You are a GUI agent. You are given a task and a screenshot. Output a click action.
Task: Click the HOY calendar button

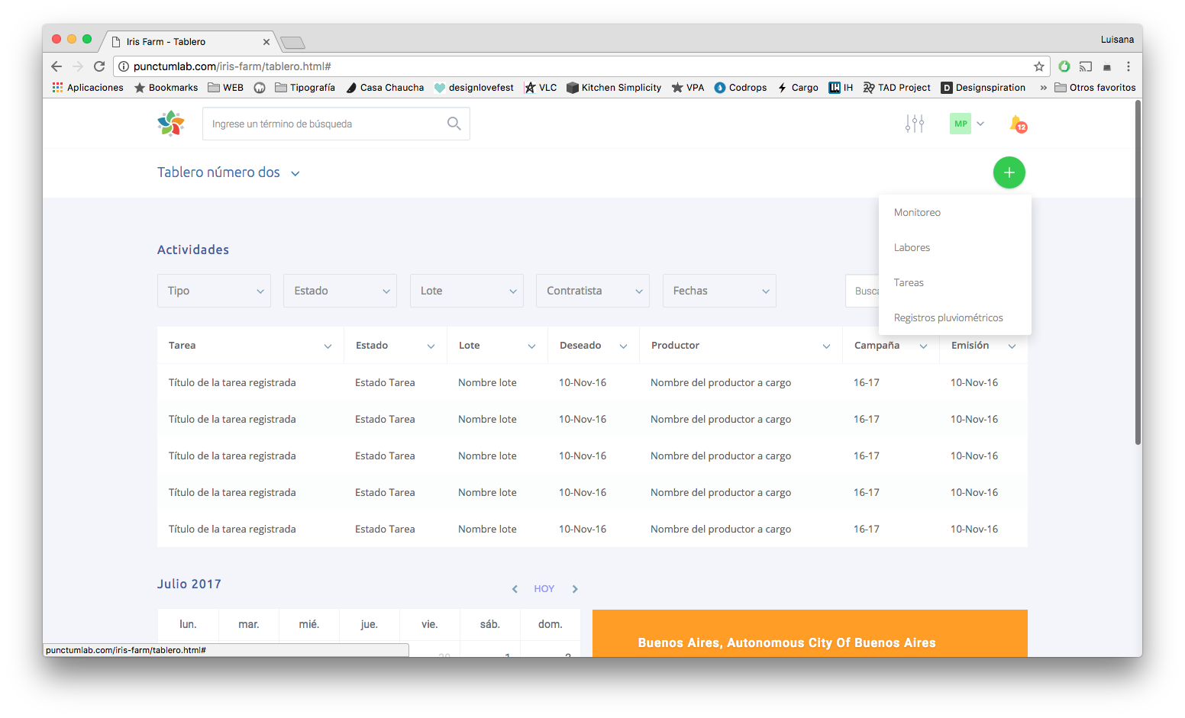544,589
